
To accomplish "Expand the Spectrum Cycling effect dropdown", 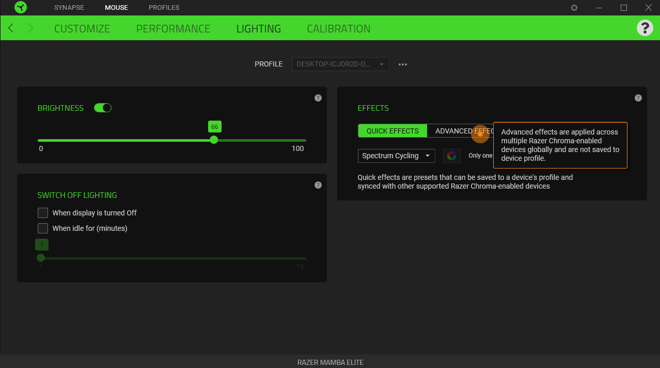I will click(x=396, y=156).
